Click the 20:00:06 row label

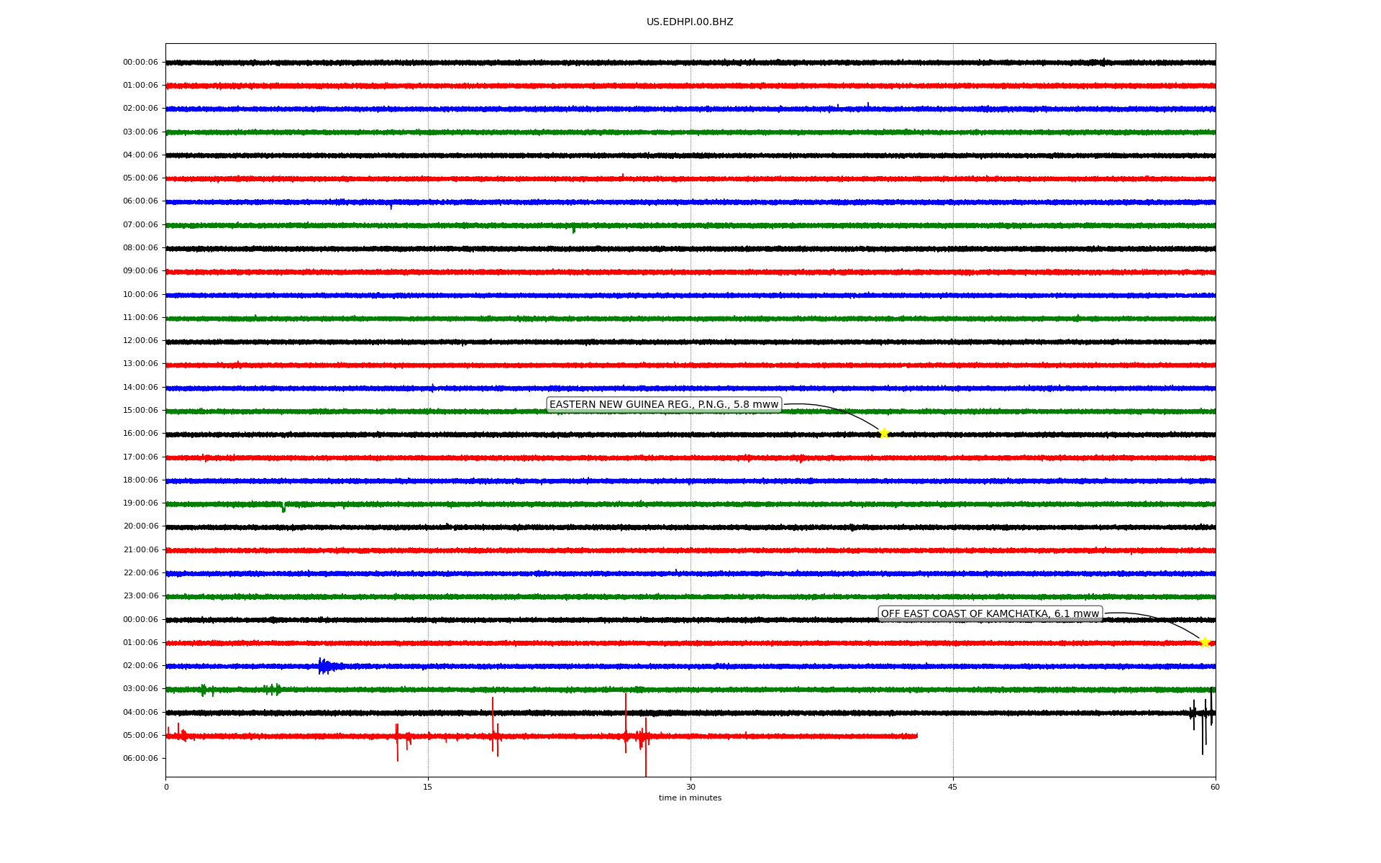coord(140,526)
